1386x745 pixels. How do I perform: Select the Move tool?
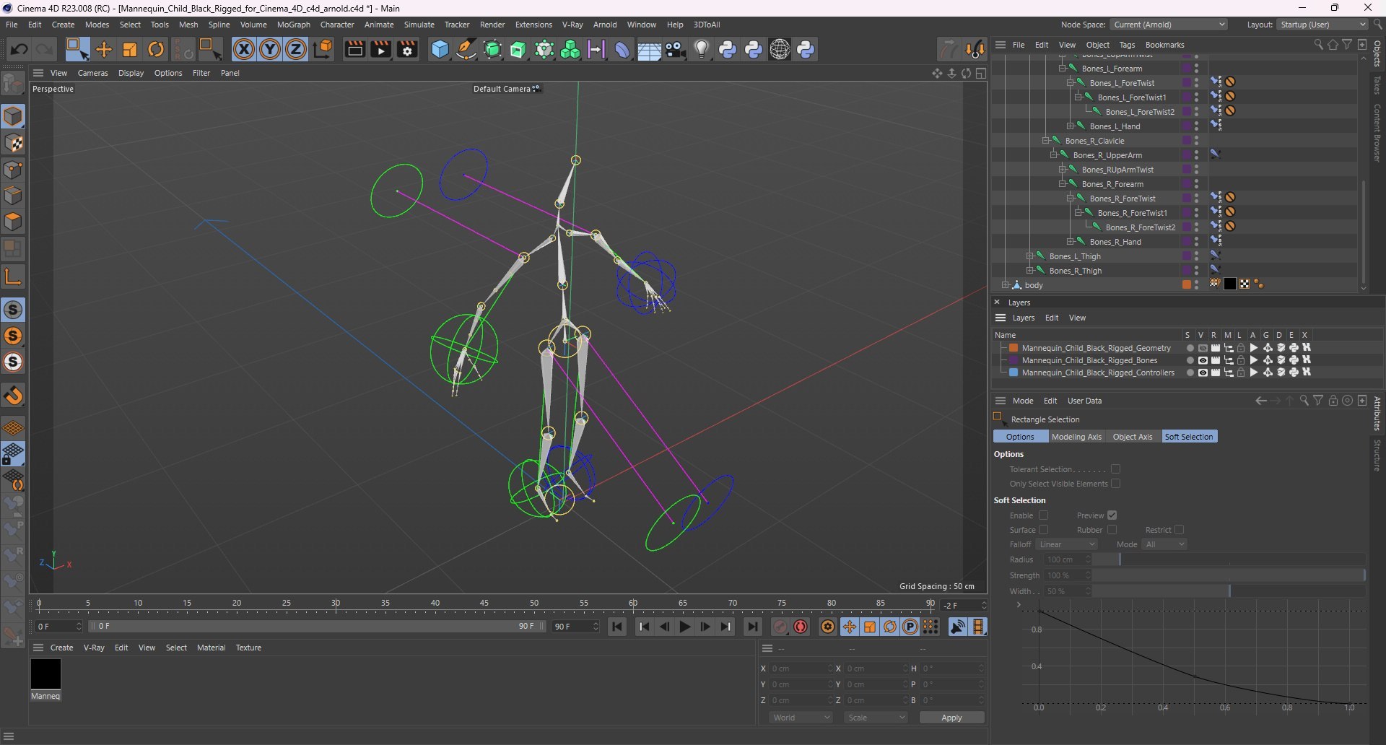104,49
